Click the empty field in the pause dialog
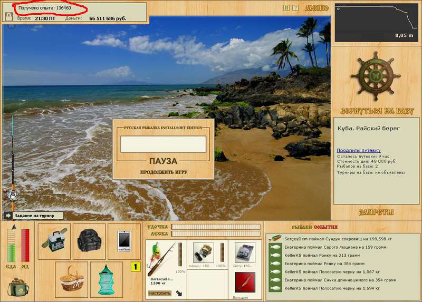Image resolution: width=422 pixels, height=302 pixels. coord(163,144)
